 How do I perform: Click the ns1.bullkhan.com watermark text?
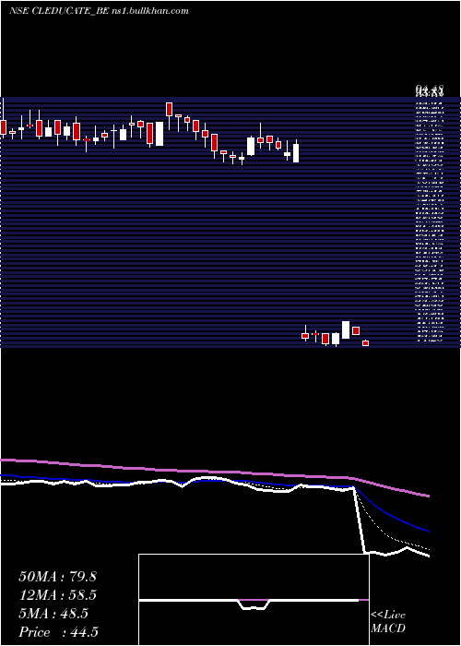[149, 11]
